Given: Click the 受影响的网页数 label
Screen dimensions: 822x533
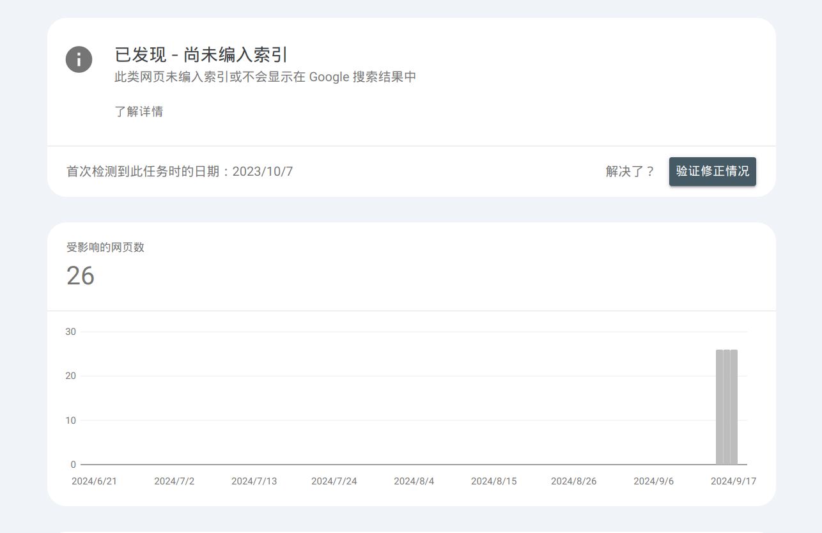Looking at the screenshot, I should click(x=105, y=247).
